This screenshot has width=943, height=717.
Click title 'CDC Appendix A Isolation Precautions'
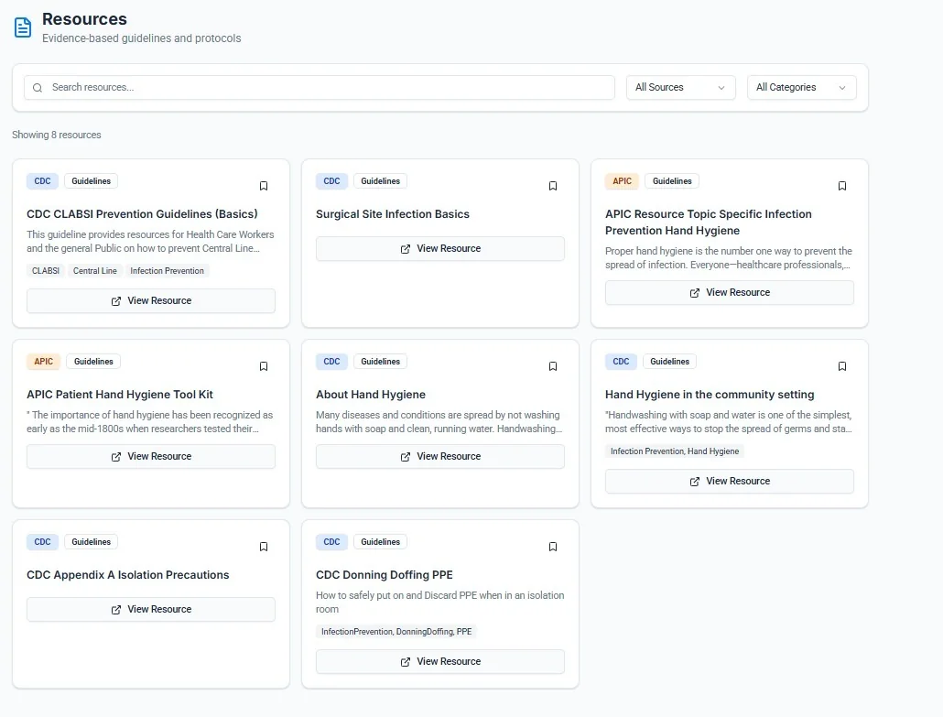point(127,575)
